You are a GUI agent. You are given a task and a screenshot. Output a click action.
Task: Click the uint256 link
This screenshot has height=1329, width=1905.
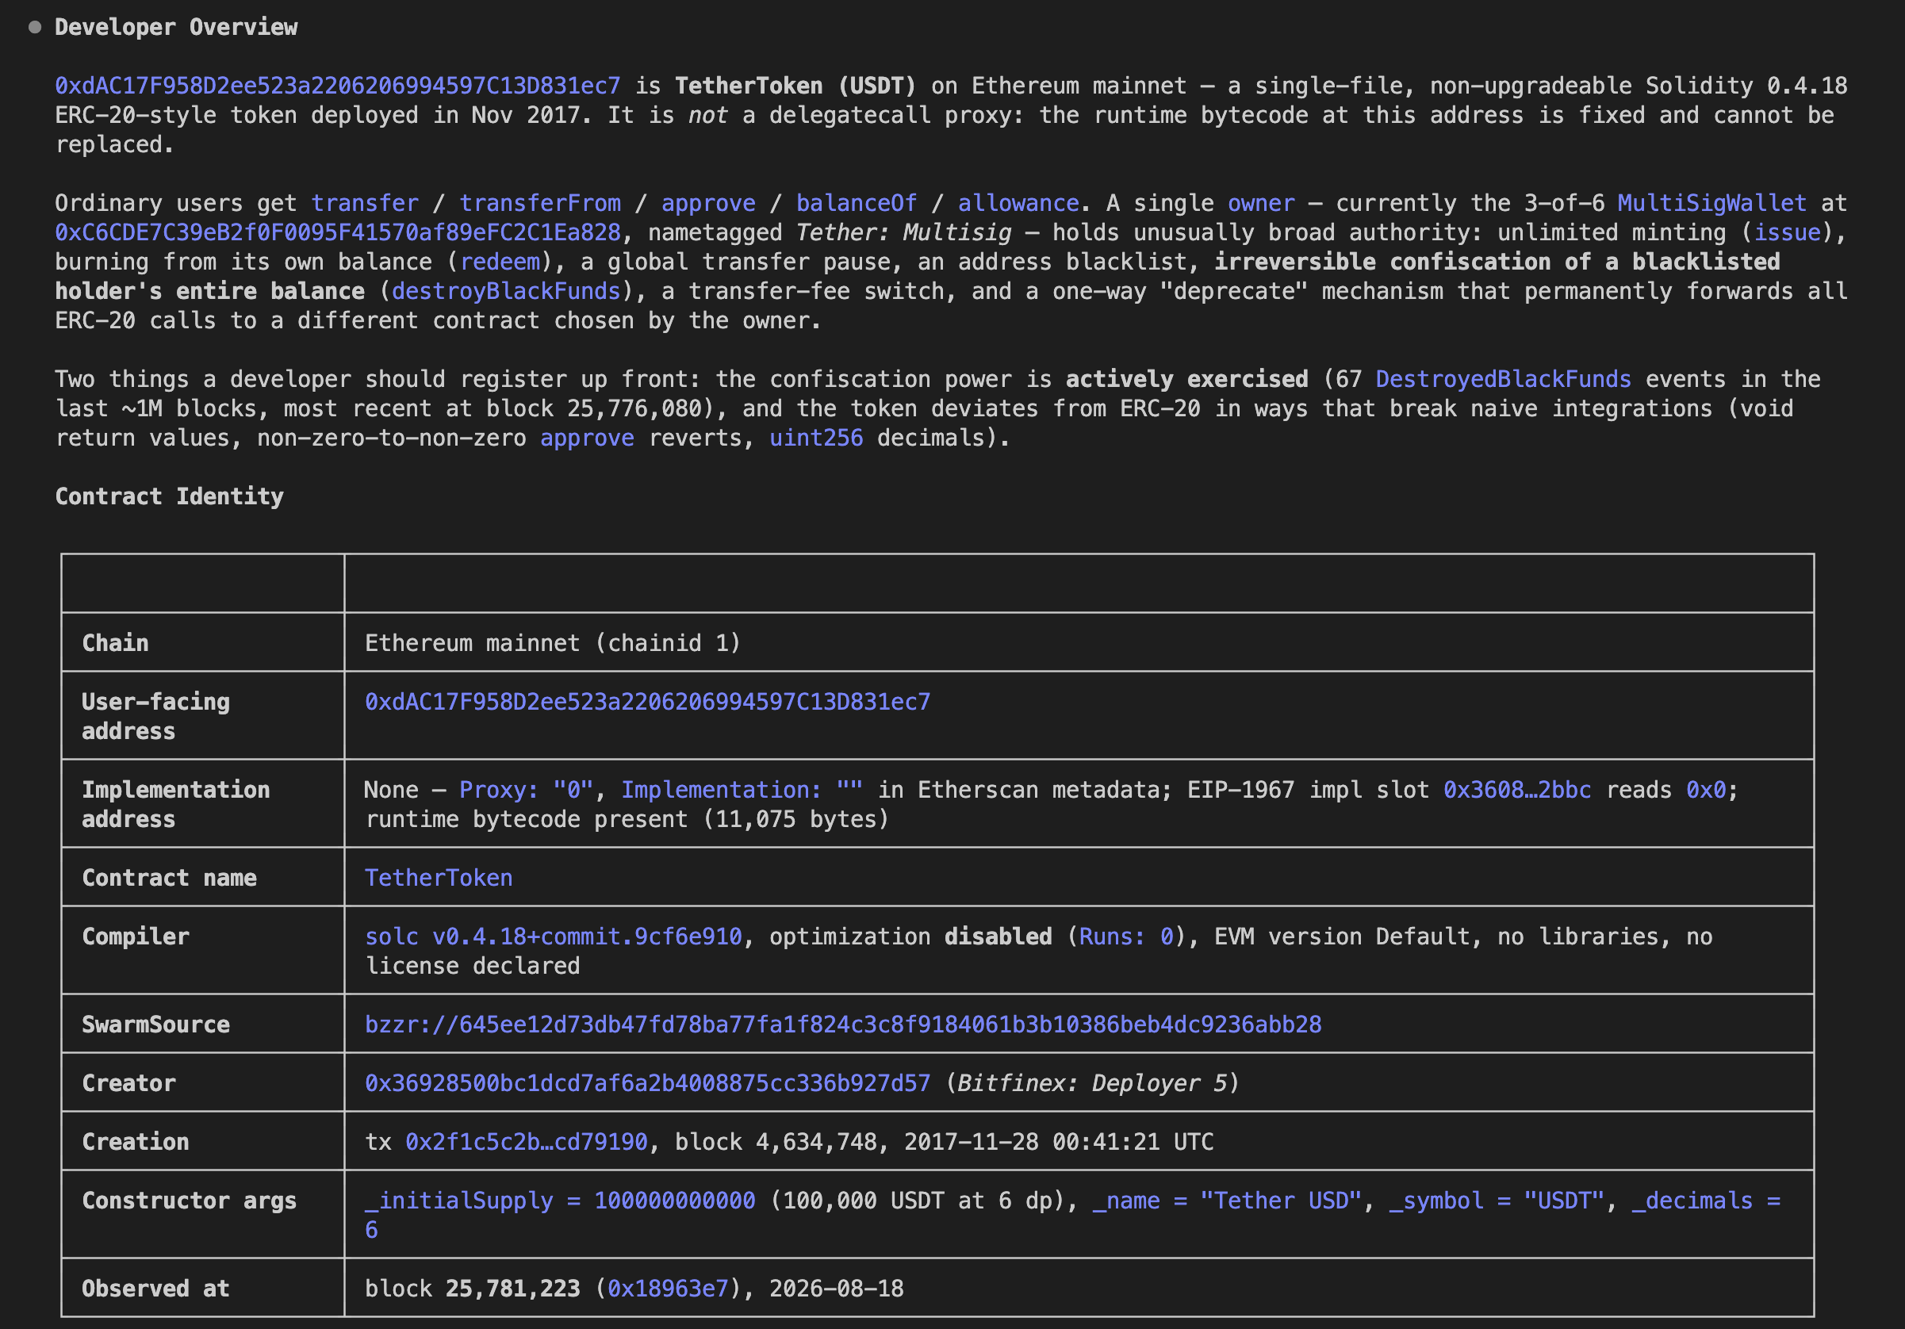click(x=816, y=438)
